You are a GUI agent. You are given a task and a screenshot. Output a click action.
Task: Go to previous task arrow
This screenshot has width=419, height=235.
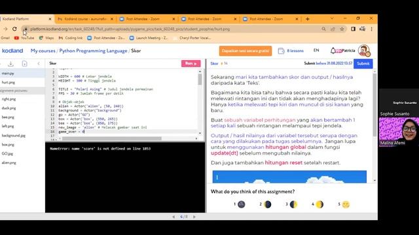click(173, 217)
